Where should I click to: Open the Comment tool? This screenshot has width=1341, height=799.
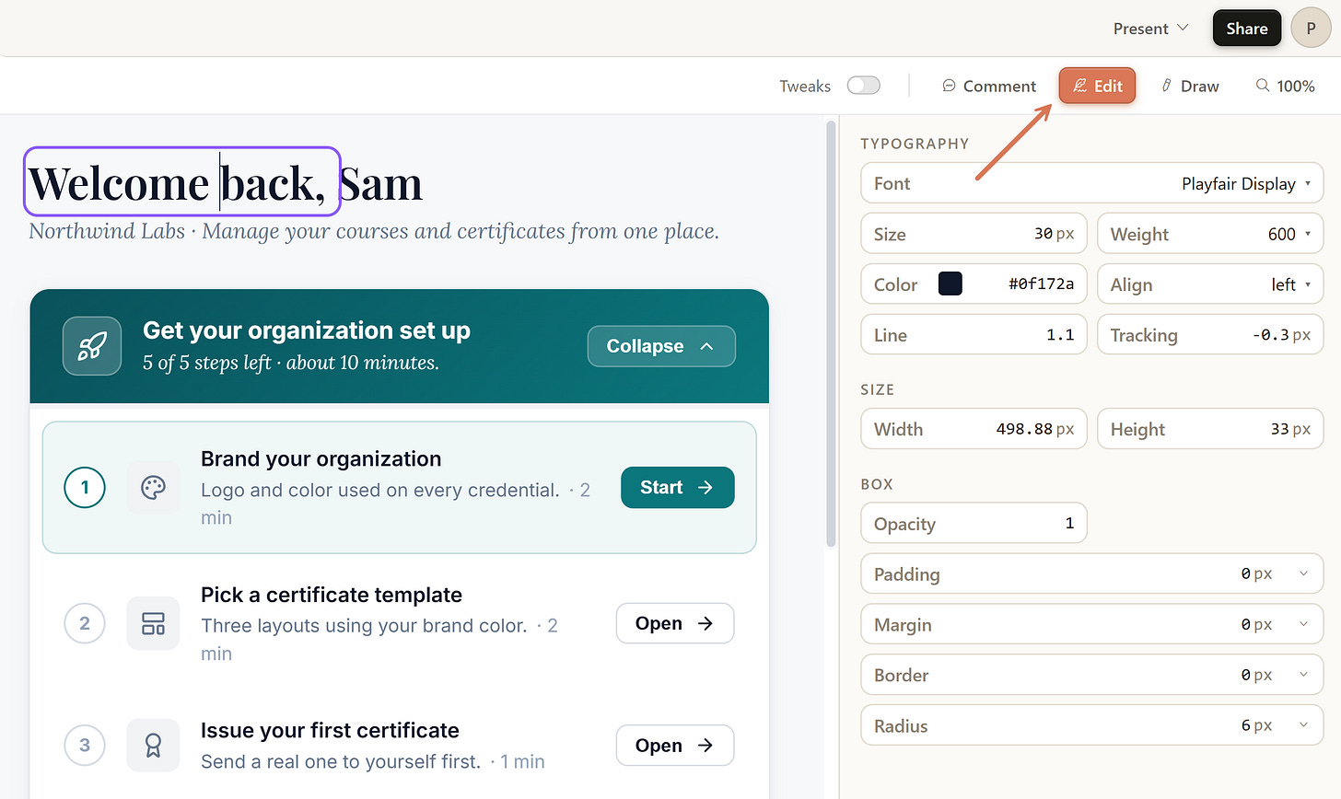click(x=989, y=86)
